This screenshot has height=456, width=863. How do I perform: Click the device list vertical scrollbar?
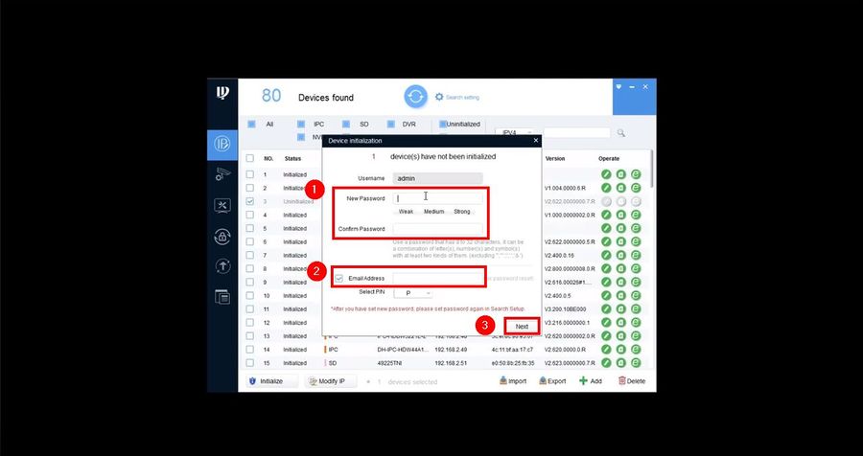(x=652, y=169)
